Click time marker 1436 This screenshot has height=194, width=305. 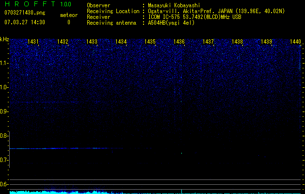click(179, 41)
